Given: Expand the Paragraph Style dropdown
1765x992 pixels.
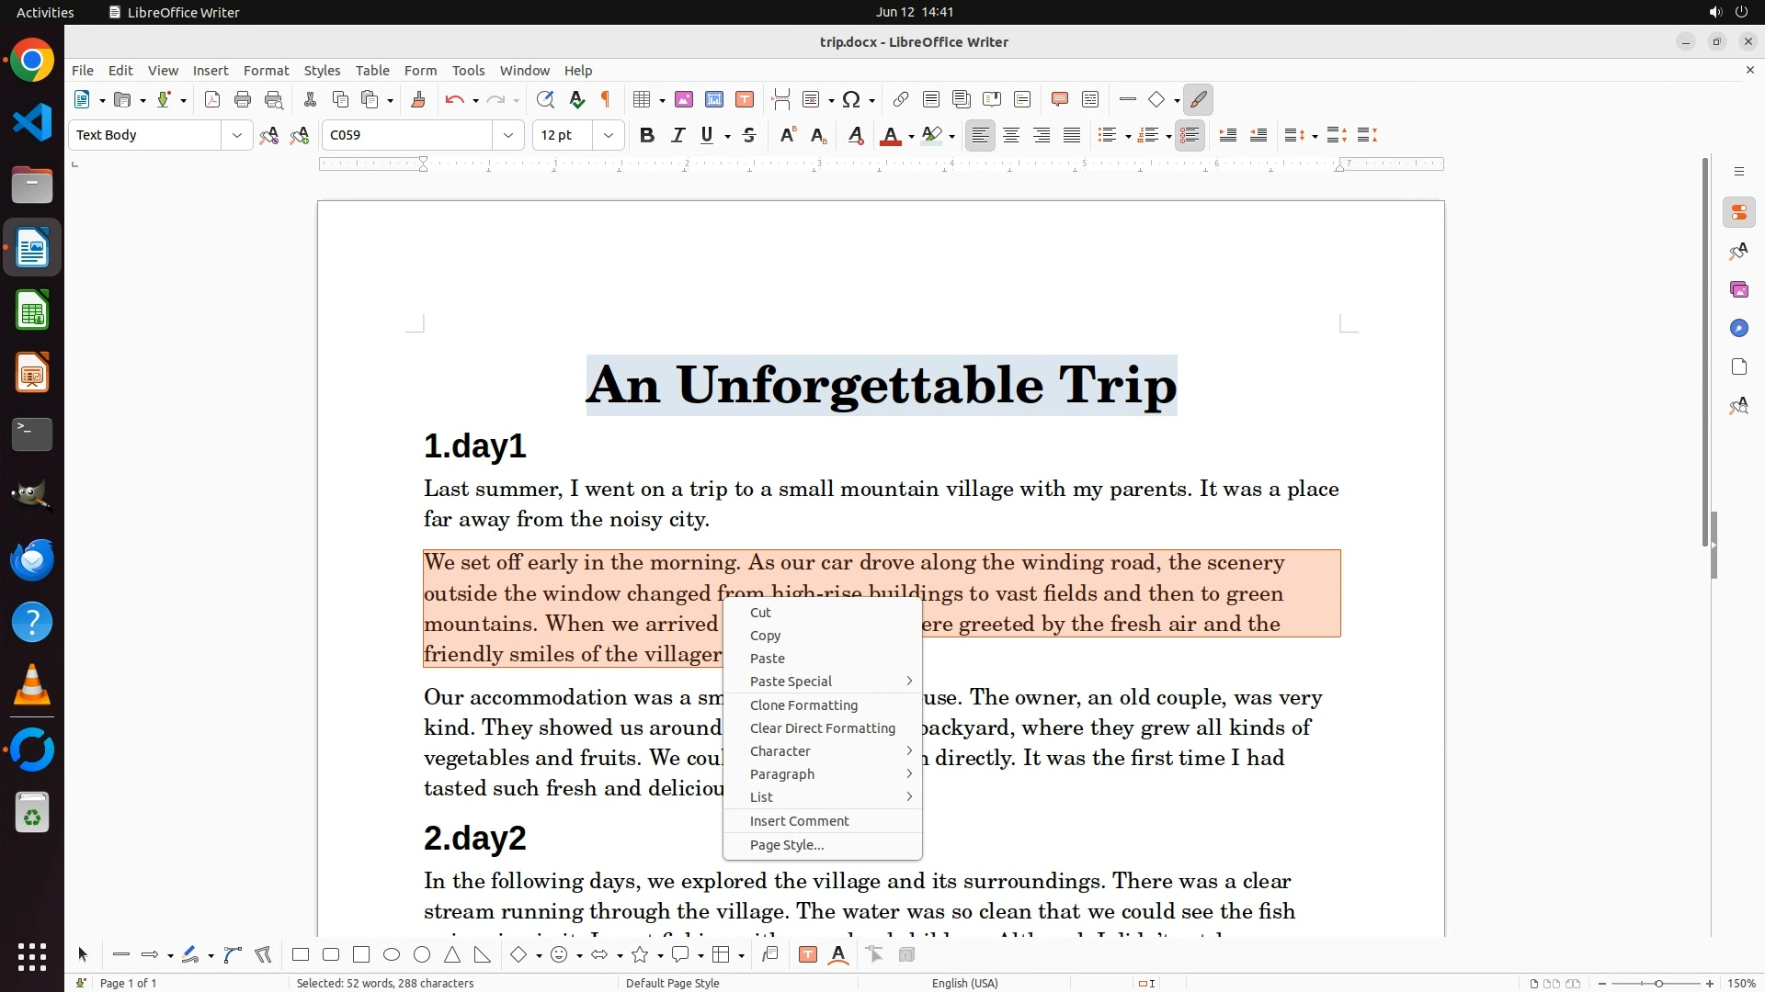Looking at the screenshot, I should pos(236,135).
